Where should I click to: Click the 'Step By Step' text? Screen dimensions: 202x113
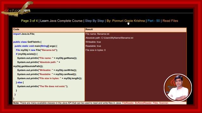click(x=94, y=21)
